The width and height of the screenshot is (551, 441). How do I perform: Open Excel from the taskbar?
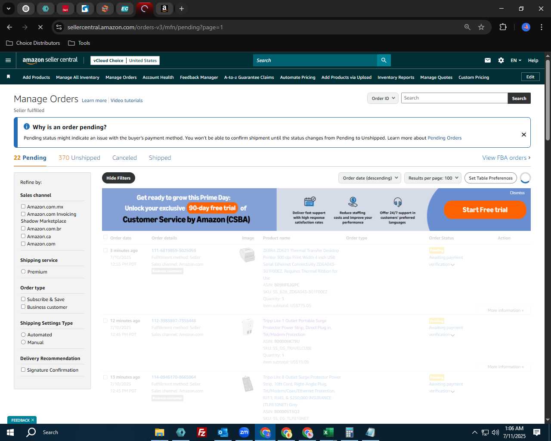coord(328,432)
